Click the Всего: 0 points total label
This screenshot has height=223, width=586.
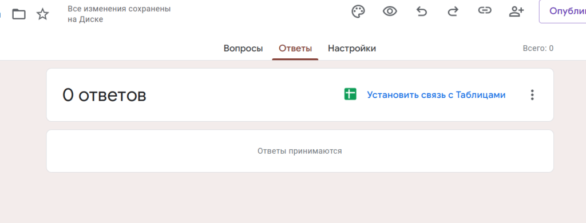[538, 49]
